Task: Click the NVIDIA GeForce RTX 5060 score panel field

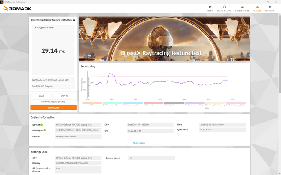Action: [53, 80]
